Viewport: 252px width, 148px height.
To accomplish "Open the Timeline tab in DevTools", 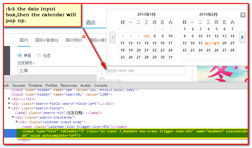I will point(35,85).
